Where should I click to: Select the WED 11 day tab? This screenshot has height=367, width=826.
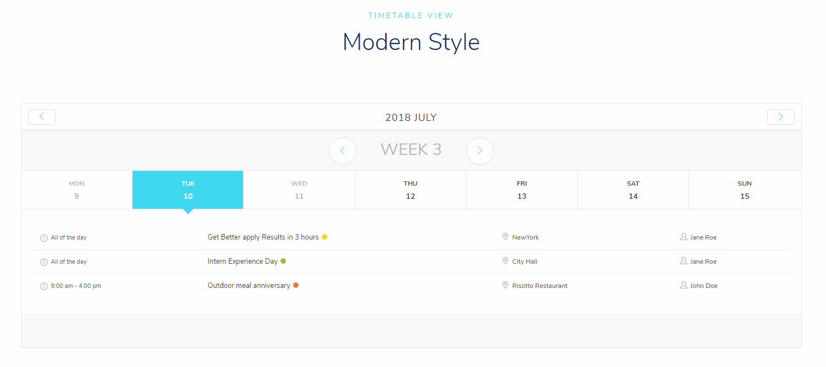(299, 190)
